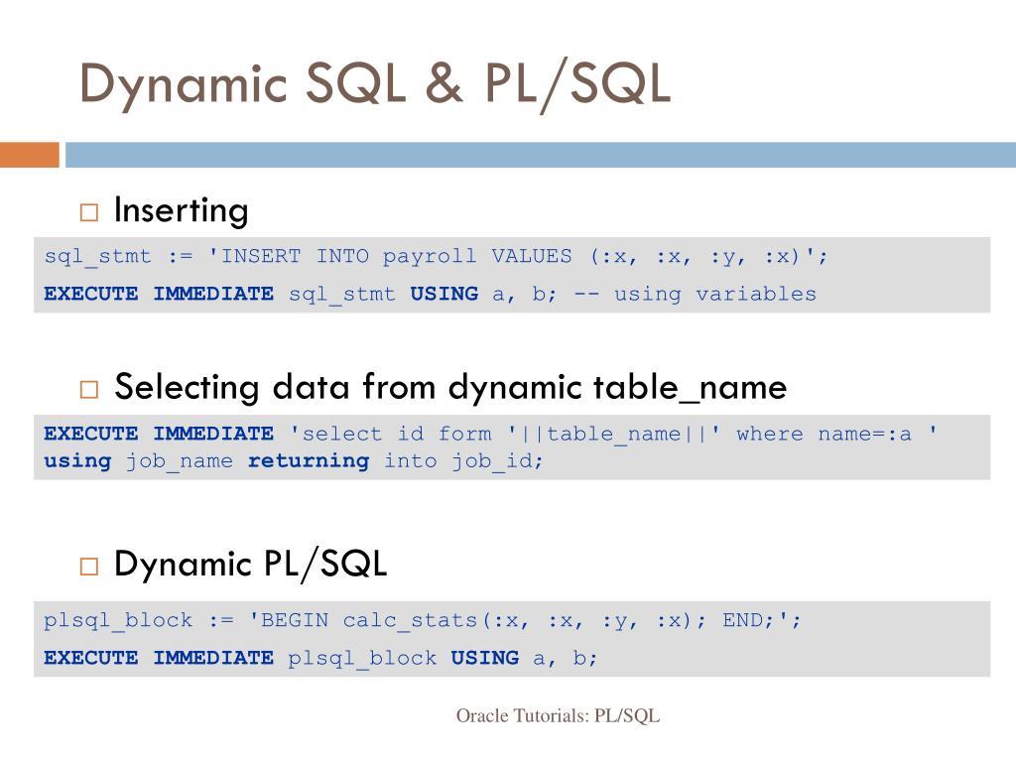Screen dimensions: 1016x762
Task: Click the code line starting 'sql_stmt :='
Action: pos(436,257)
